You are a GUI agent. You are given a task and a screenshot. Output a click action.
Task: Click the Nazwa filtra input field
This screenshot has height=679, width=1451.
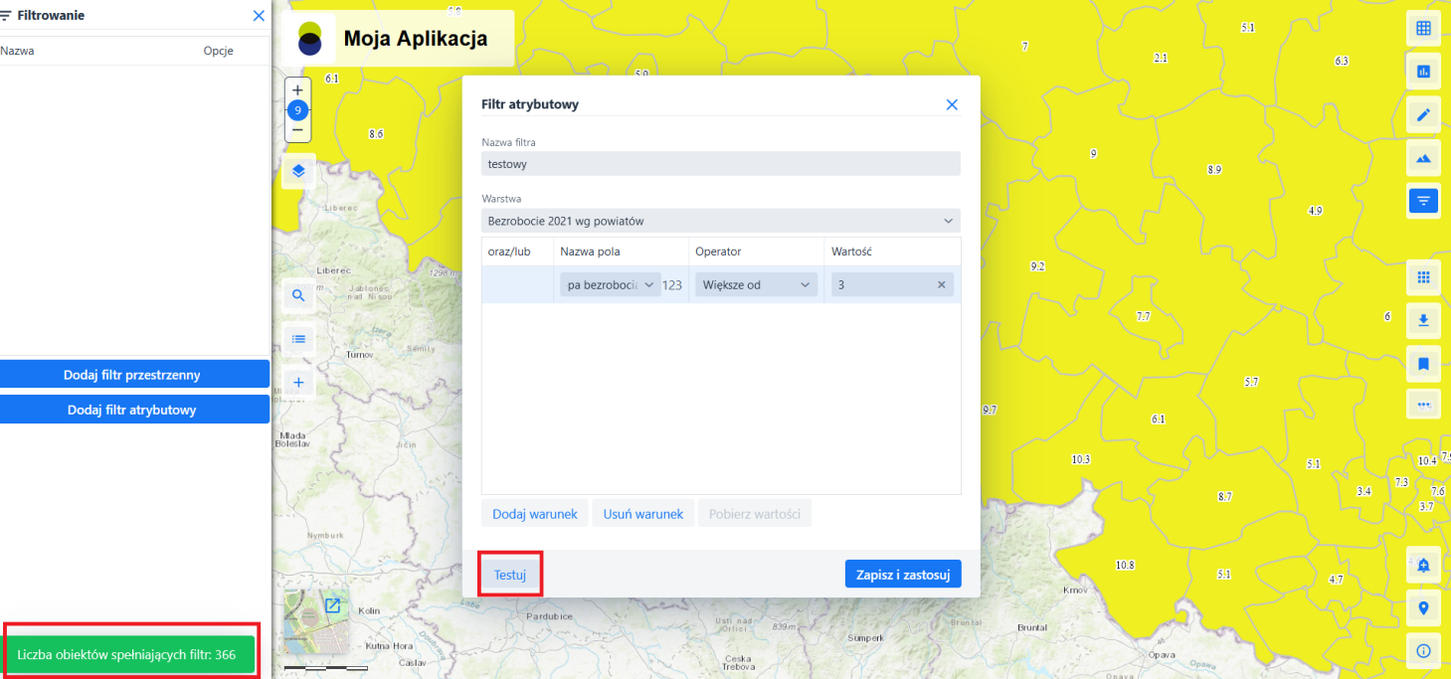pos(720,164)
